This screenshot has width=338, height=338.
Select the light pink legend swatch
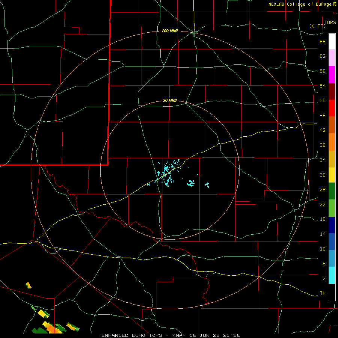(x=332, y=58)
